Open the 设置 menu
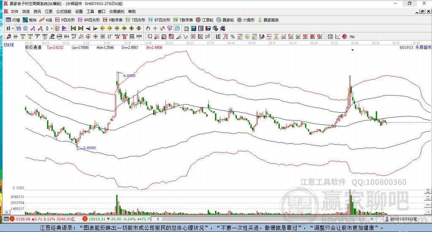Image resolution: width=432 pixels, height=232 pixels. click(79, 11)
